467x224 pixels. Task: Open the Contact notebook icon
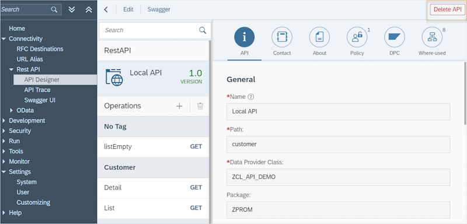[x=282, y=37]
